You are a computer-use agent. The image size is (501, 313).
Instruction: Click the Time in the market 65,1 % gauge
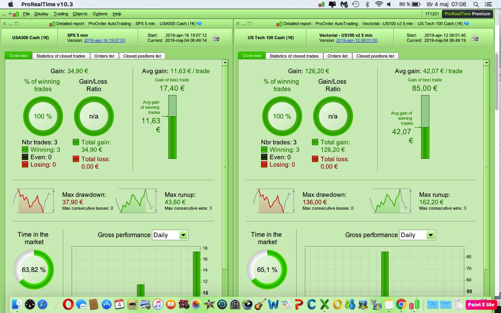[x=267, y=270]
